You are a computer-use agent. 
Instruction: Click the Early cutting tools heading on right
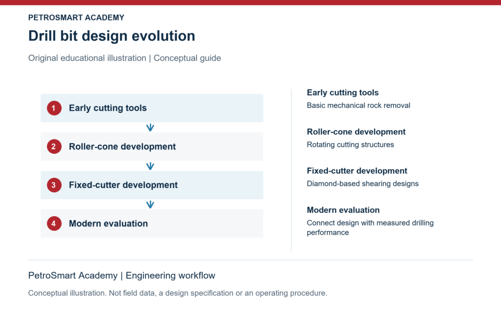342,92
